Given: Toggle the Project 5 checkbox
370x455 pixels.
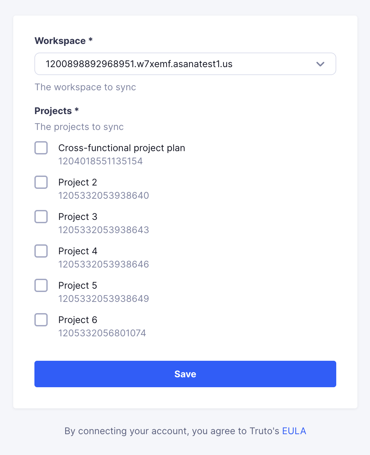Looking at the screenshot, I should (x=41, y=285).
